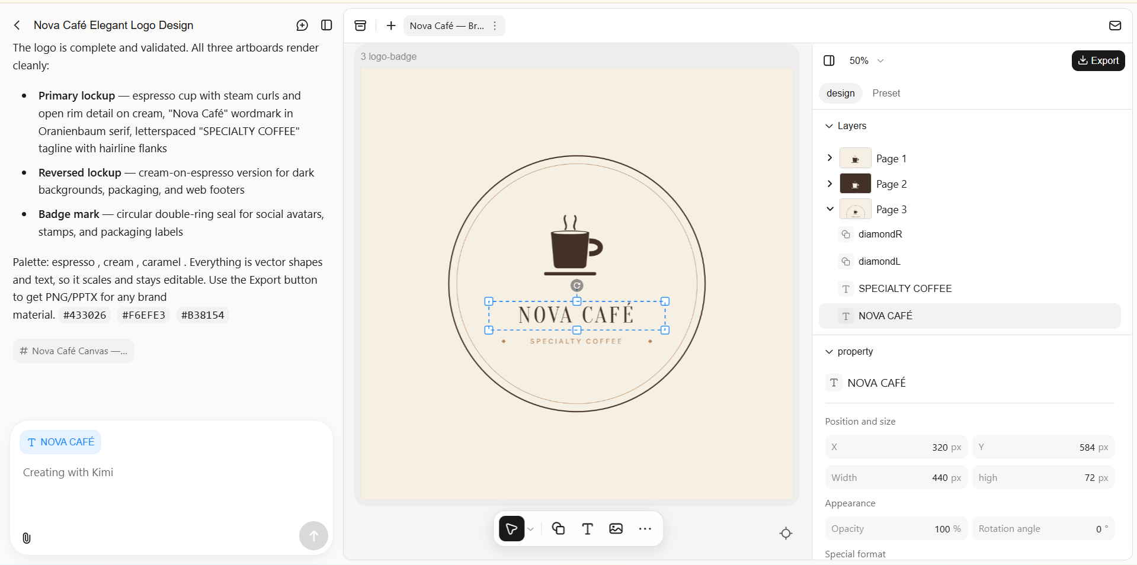Click the Rotation angle field
This screenshot has height=565, width=1137.
[x=1043, y=528]
